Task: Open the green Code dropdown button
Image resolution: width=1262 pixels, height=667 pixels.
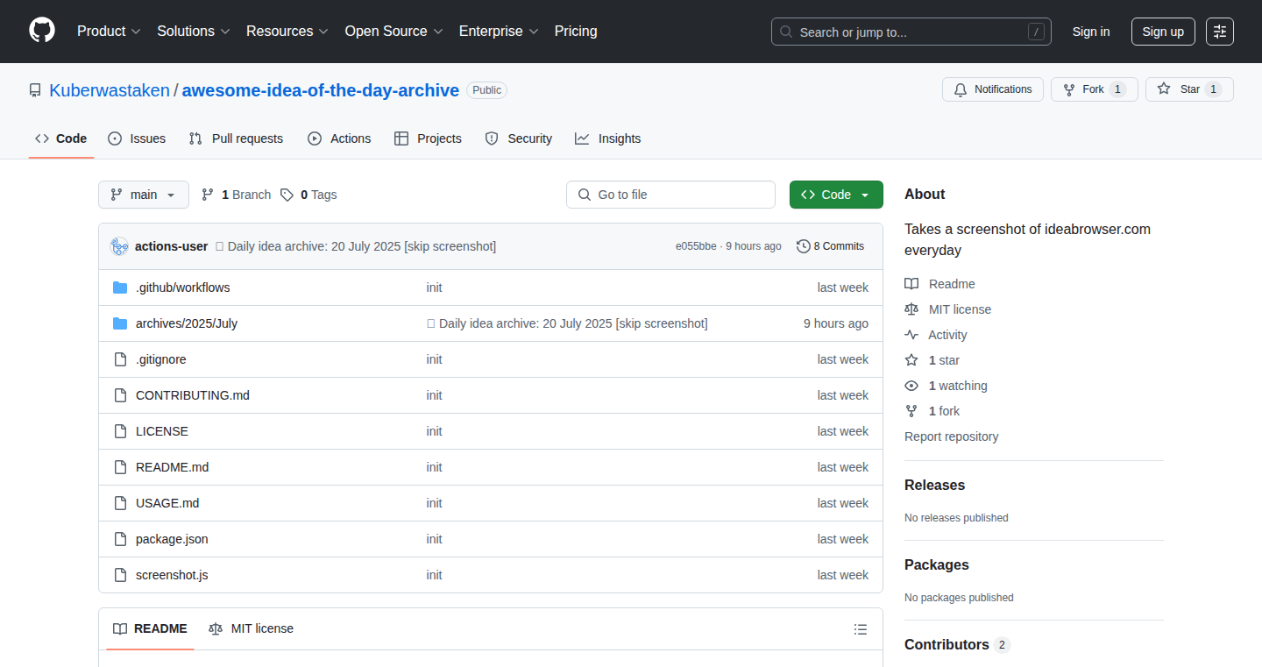Action: 836,195
